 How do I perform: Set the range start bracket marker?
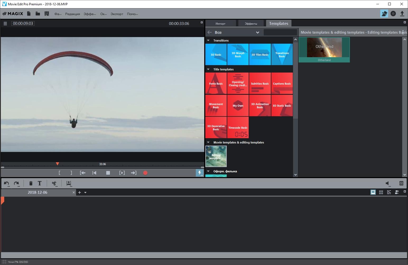click(59, 173)
